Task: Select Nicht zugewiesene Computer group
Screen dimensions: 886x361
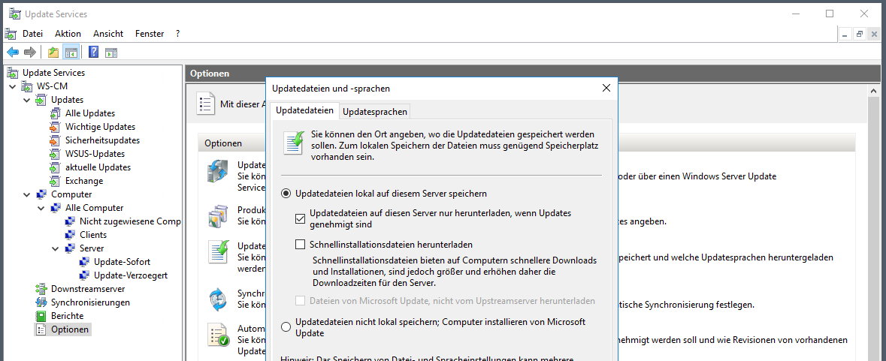Action: 130,221
